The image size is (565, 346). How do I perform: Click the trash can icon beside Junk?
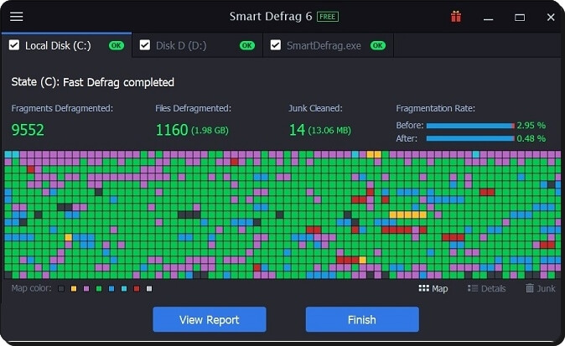529,288
